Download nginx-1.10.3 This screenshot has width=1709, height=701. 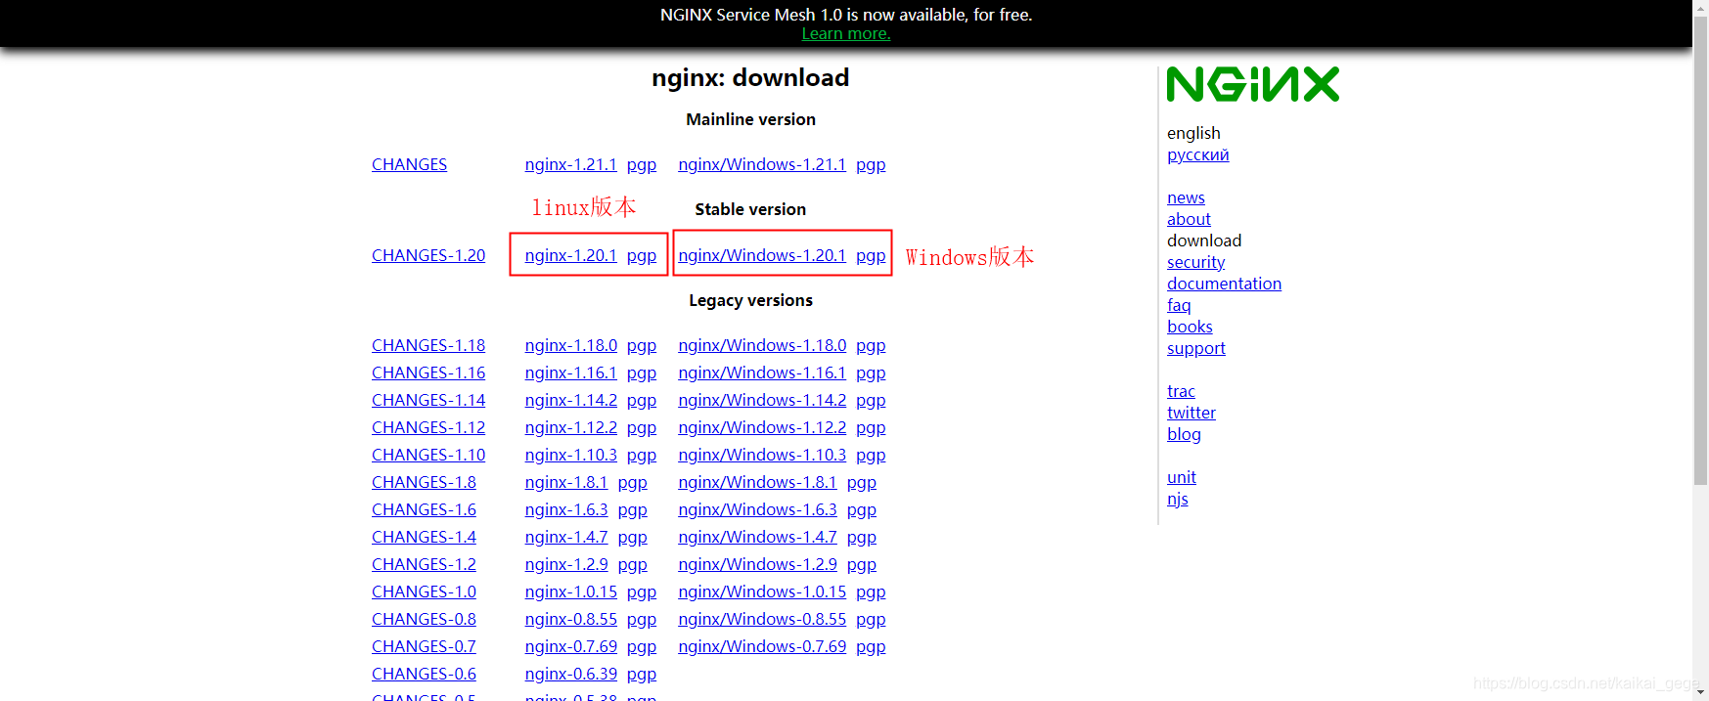[570, 455]
